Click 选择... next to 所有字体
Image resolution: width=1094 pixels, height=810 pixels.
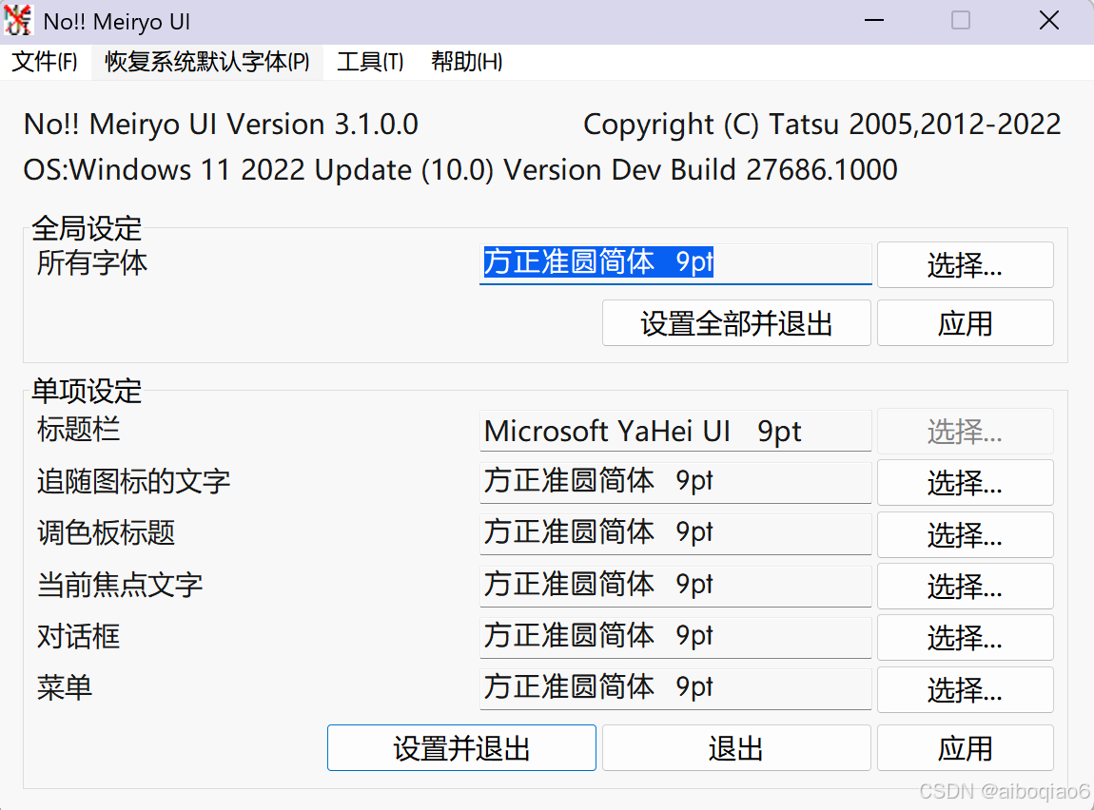click(965, 264)
